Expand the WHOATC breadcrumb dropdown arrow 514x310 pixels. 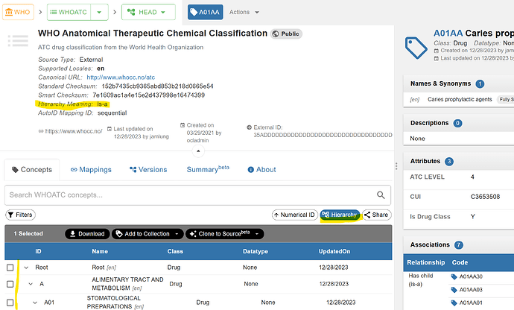pos(99,12)
